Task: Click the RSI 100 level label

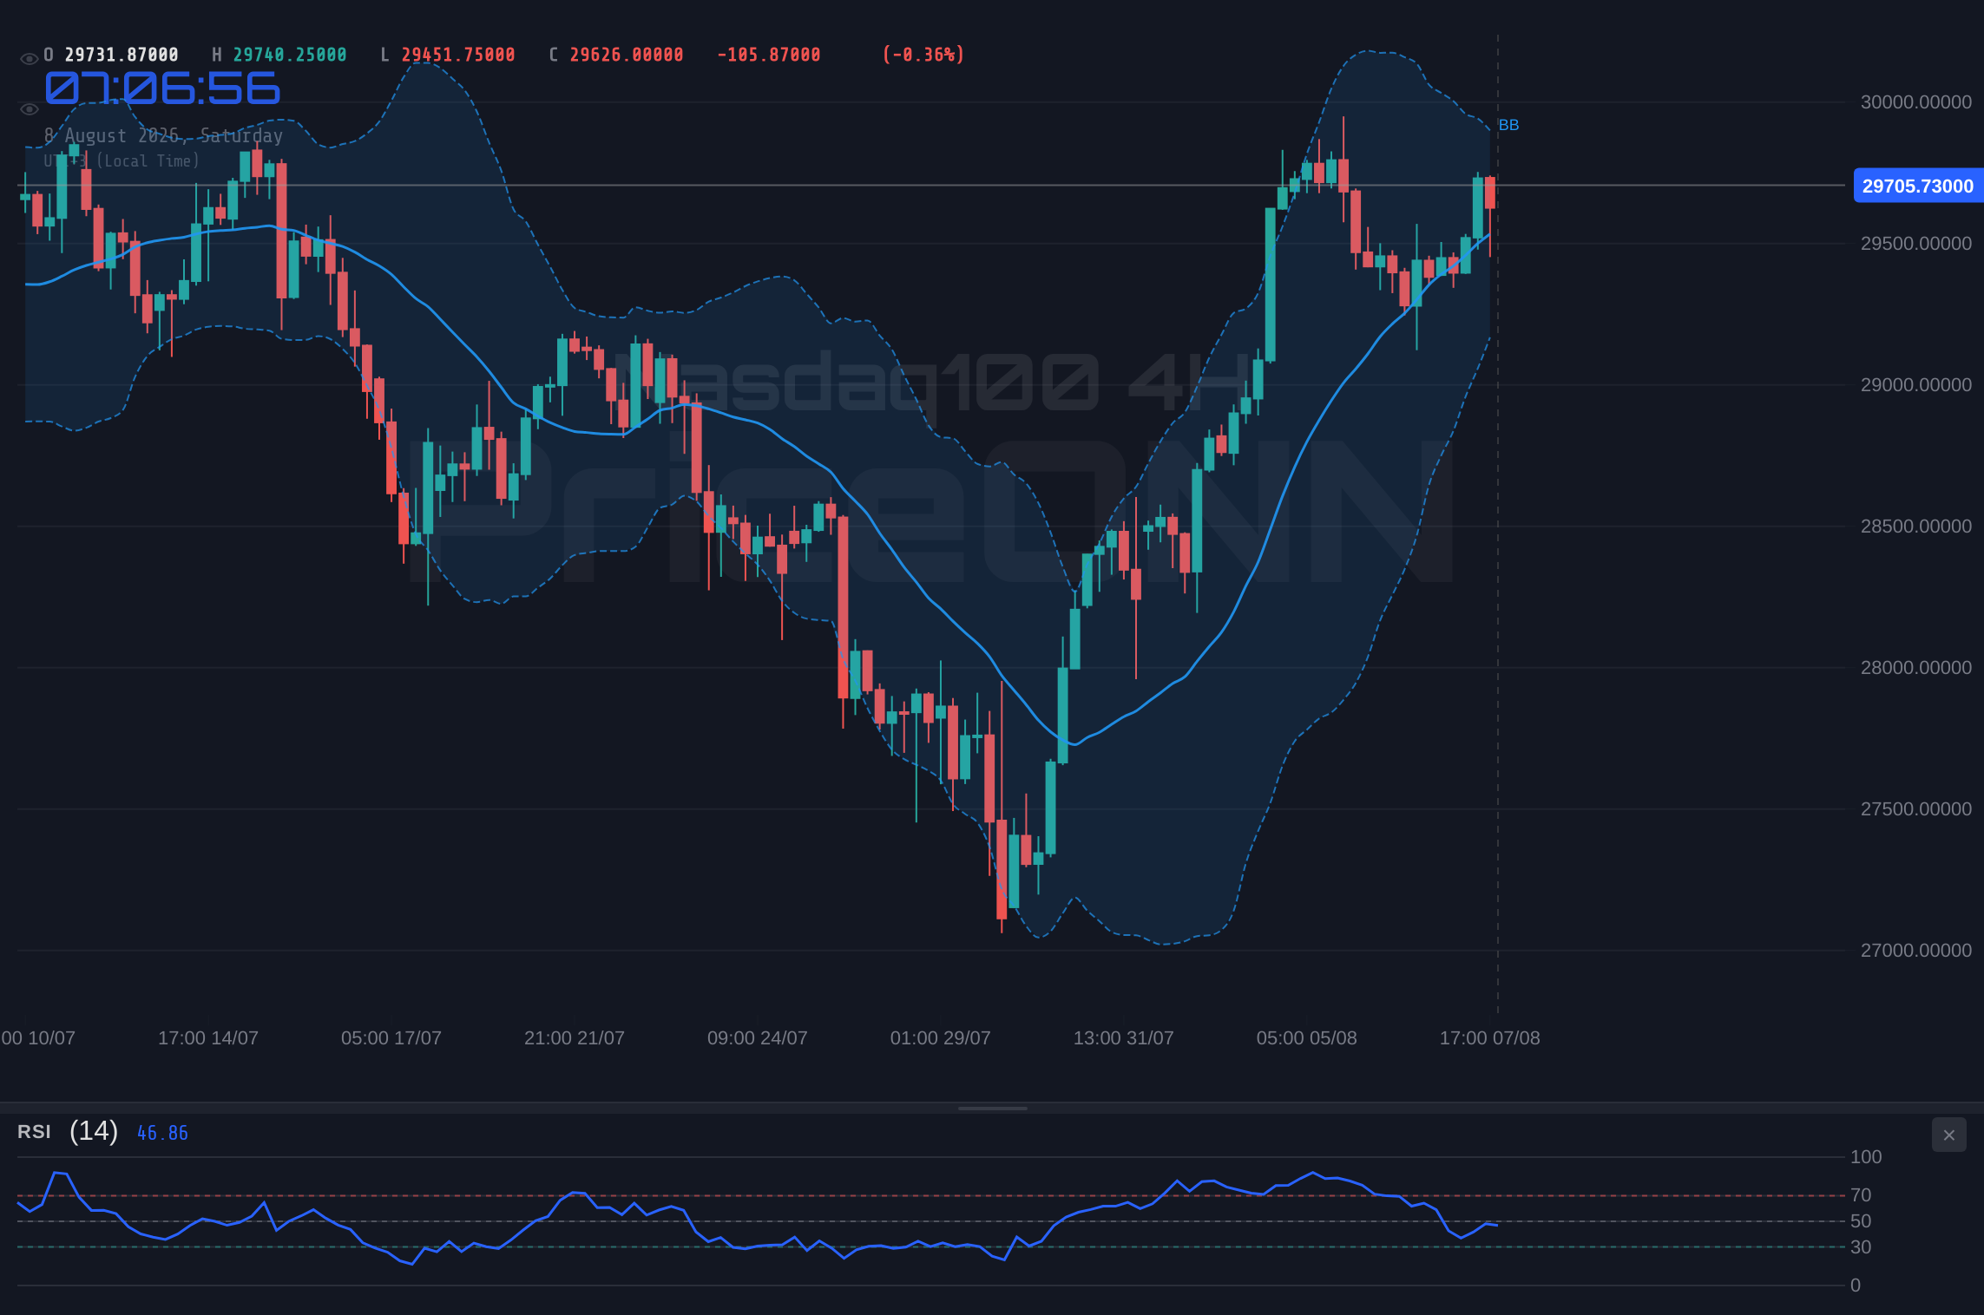Action: pyautogui.click(x=1866, y=1157)
